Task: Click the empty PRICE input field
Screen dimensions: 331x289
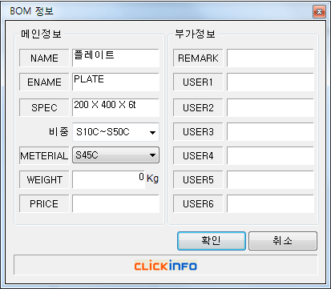Action: (115, 203)
